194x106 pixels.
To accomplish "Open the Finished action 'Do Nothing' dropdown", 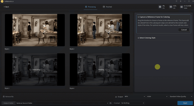I will click(132, 103).
